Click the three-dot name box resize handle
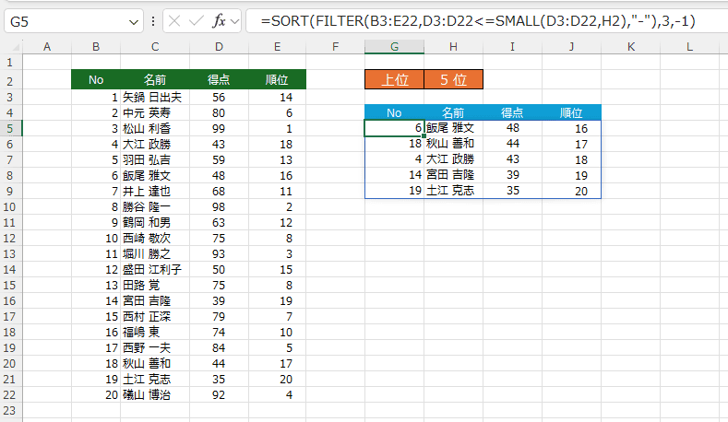The width and height of the screenshot is (728, 422). click(153, 20)
